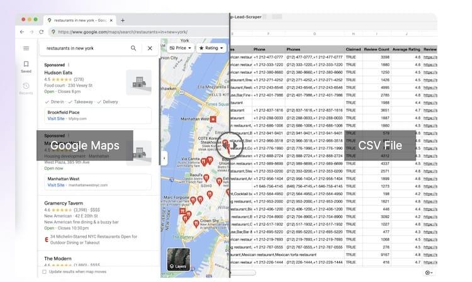This screenshot has height=282, width=472.
Task: Open the gear dropdown below the spreadsheet
Action: coord(429,273)
